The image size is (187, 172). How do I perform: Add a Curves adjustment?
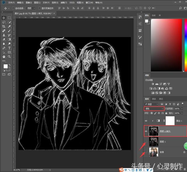point(161,84)
